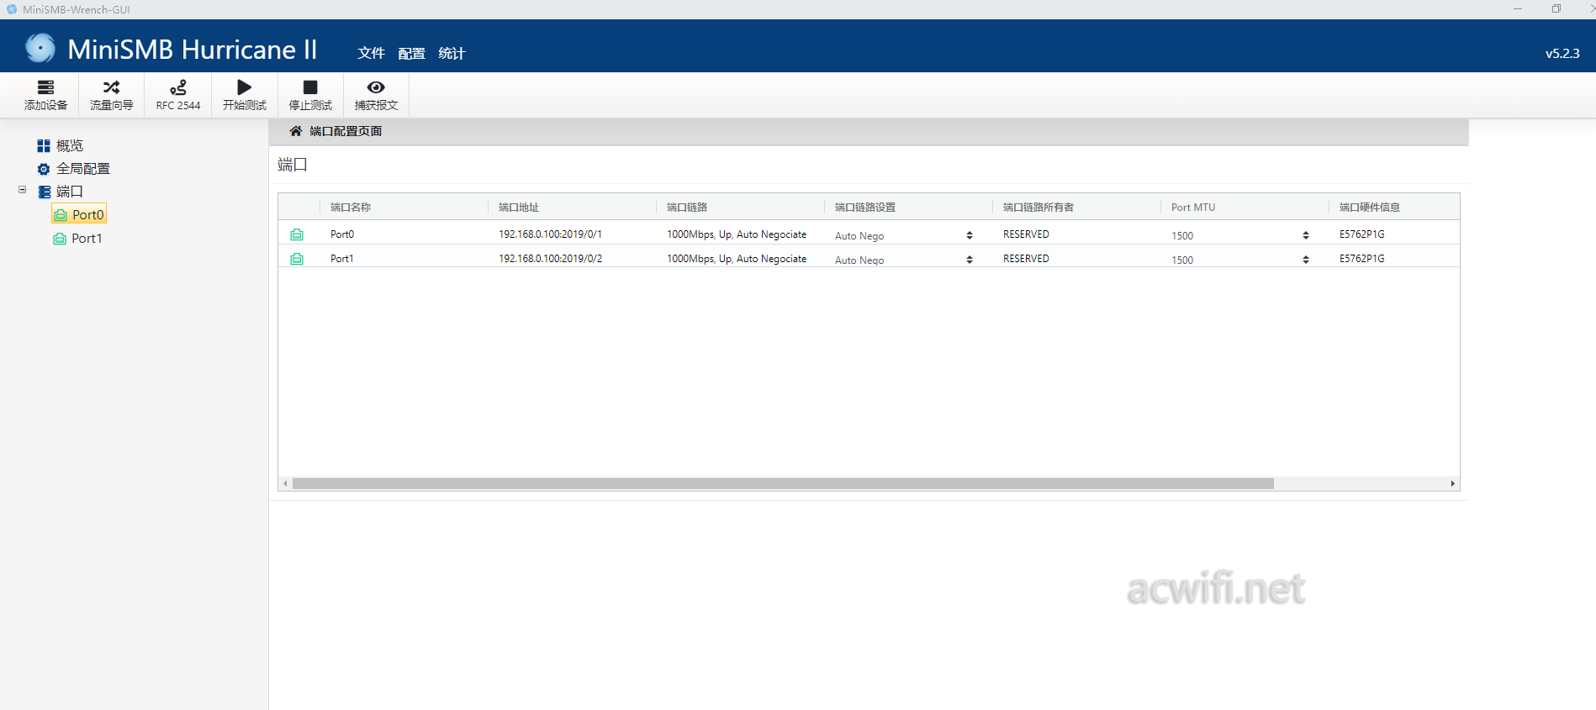Click the home icon in breadcrumb
The height and width of the screenshot is (710, 1596).
point(295,131)
